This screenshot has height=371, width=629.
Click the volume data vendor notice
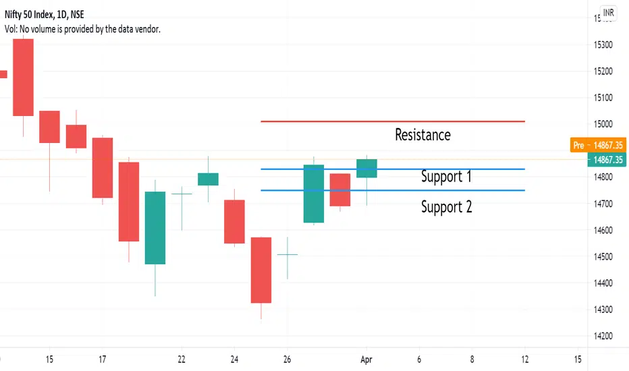[82, 29]
